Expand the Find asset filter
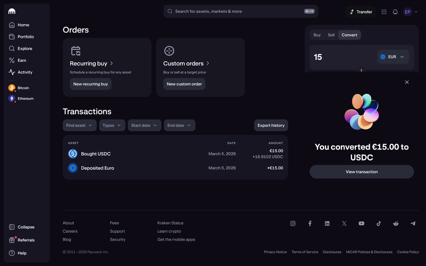 click(80, 125)
